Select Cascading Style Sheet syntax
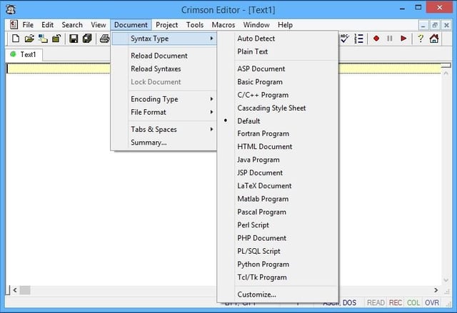 (278, 108)
